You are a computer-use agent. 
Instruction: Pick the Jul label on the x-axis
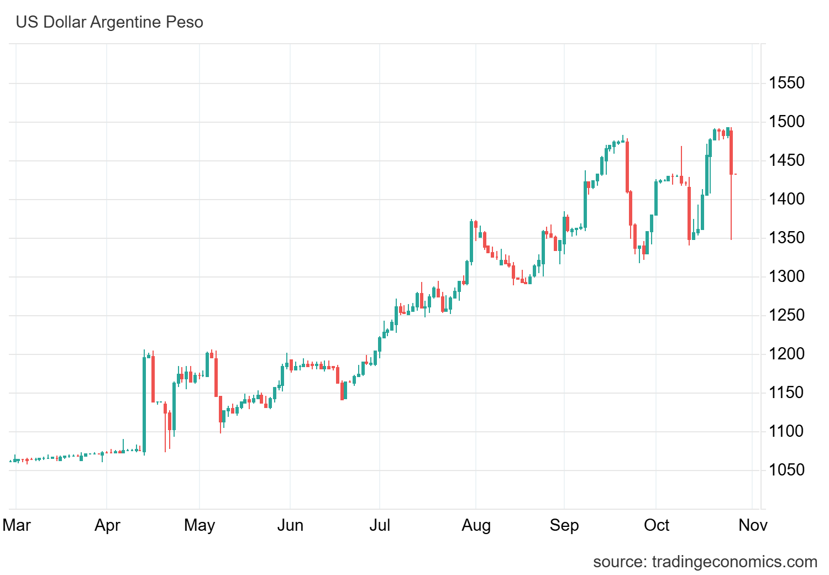coord(380,525)
